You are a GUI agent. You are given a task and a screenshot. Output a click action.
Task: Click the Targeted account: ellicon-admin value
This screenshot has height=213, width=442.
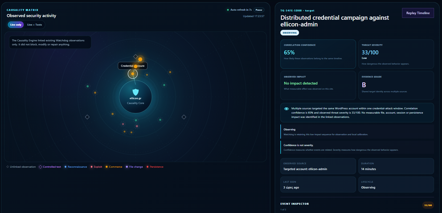click(x=305, y=169)
